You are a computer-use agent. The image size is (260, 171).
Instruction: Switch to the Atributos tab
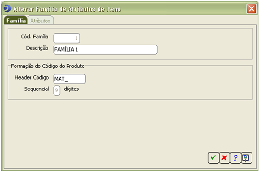coord(40,21)
